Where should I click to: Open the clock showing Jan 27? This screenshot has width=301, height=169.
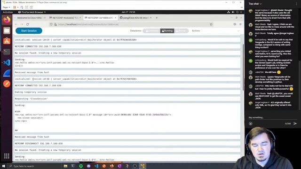[x=128, y=12]
